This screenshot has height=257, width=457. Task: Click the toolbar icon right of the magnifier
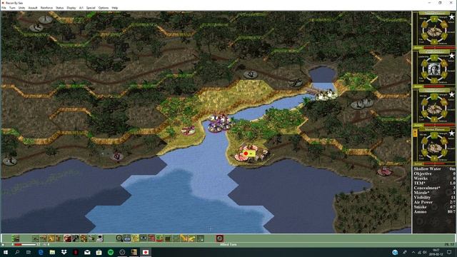127,238
